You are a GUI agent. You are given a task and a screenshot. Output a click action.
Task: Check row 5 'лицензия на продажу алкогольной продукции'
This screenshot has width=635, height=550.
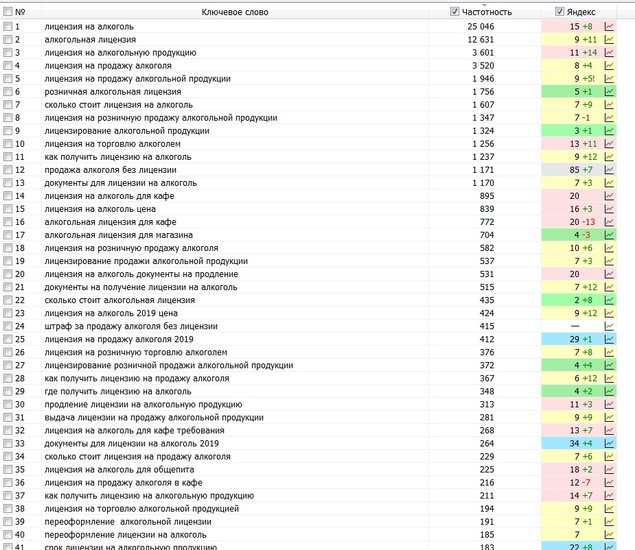8,79
